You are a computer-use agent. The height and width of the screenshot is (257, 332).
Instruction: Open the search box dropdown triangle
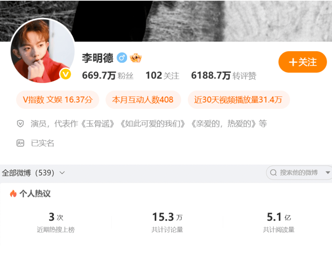328,173
